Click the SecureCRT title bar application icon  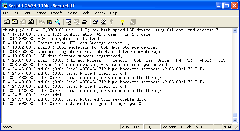5,6
